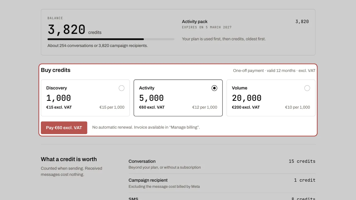The height and width of the screenshot is (200, 356).
Task: Click the What a credit is worth heading
Action: (69, 159)
